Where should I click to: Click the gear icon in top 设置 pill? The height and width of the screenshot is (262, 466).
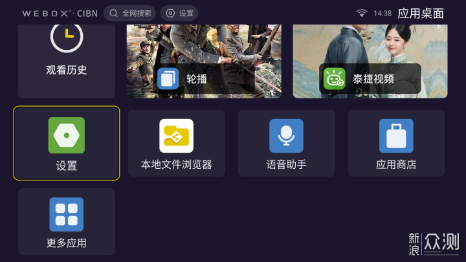pos(170,13)
